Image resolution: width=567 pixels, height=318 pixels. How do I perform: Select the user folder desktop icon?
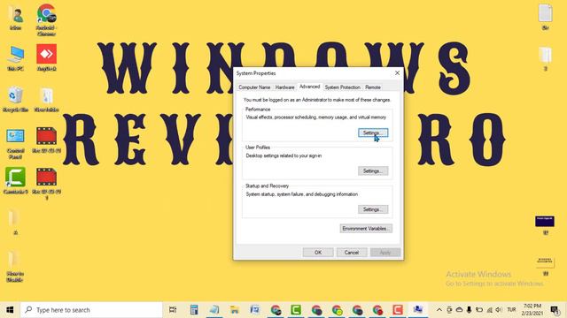point(16,18)
